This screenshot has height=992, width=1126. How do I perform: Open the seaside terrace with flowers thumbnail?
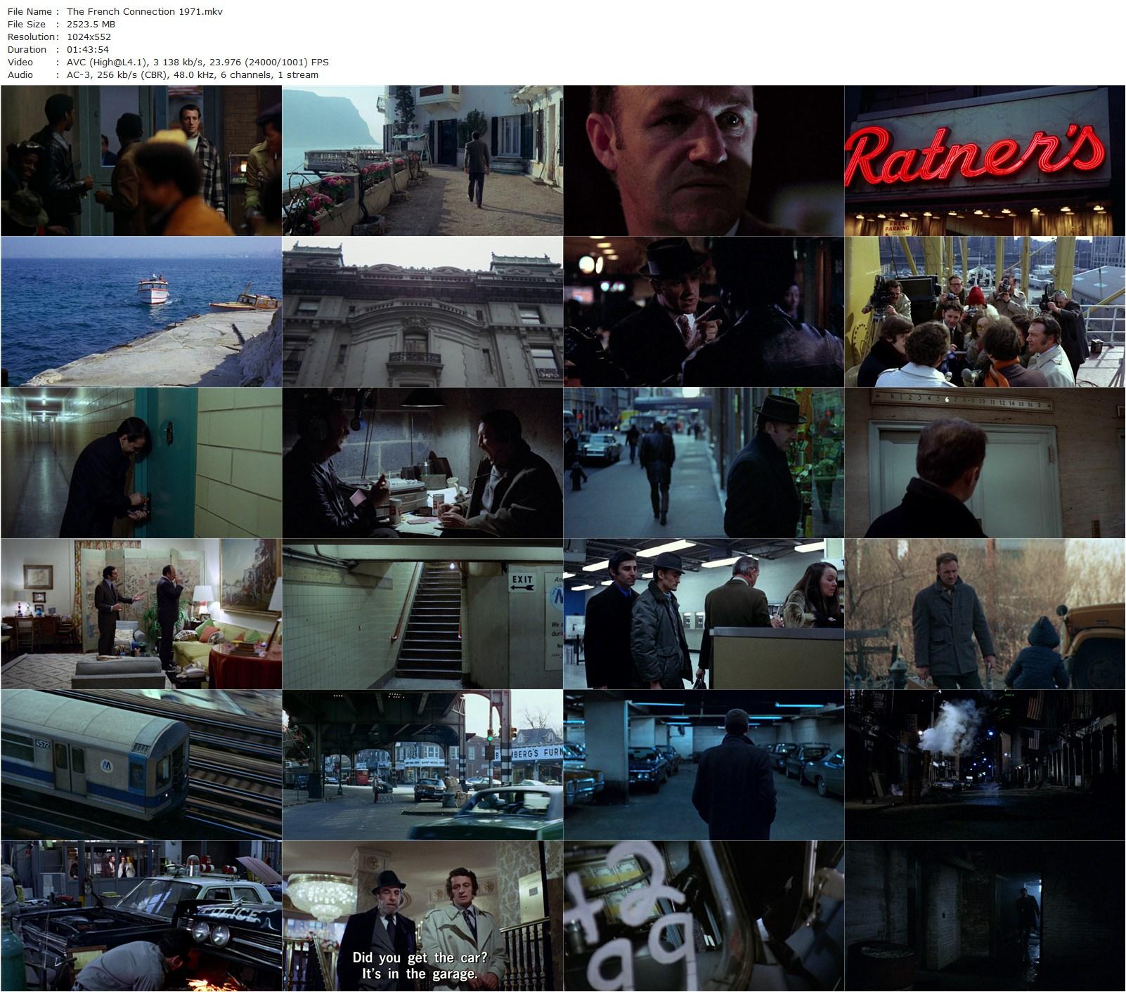pyautogui.click(x=422, y=161)
